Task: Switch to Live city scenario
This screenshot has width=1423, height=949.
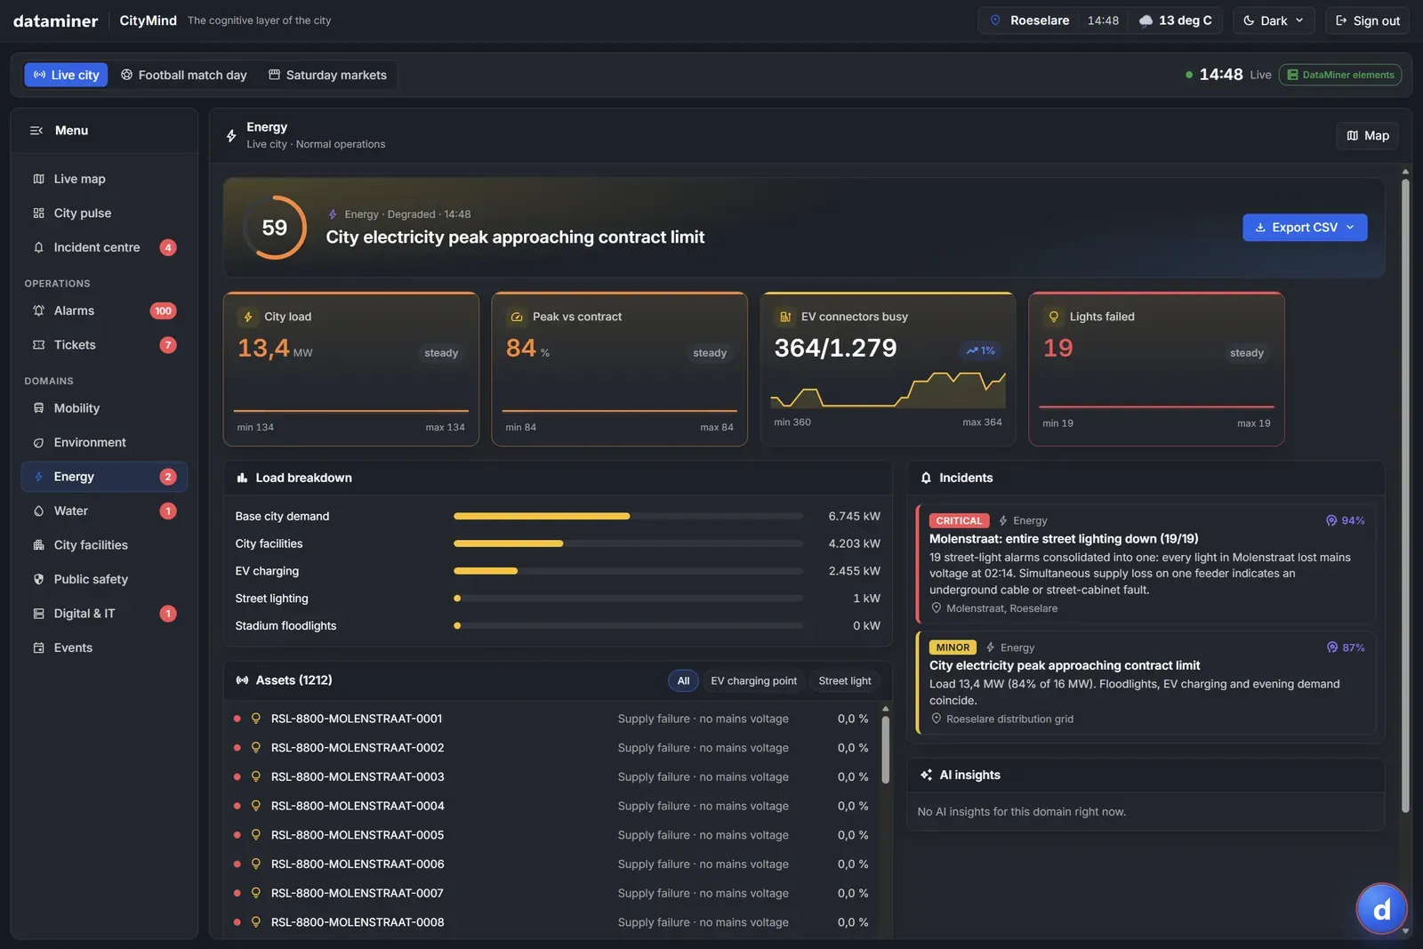Action: (66, 75)
